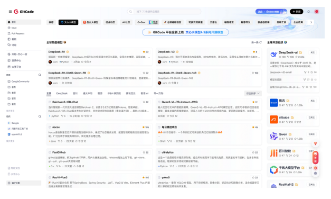The height and width of the screenshot is (199, 331).
Task: Toggle star on DeepSeek-R1-Distill-Qwen-7B card
Action: 146,73
